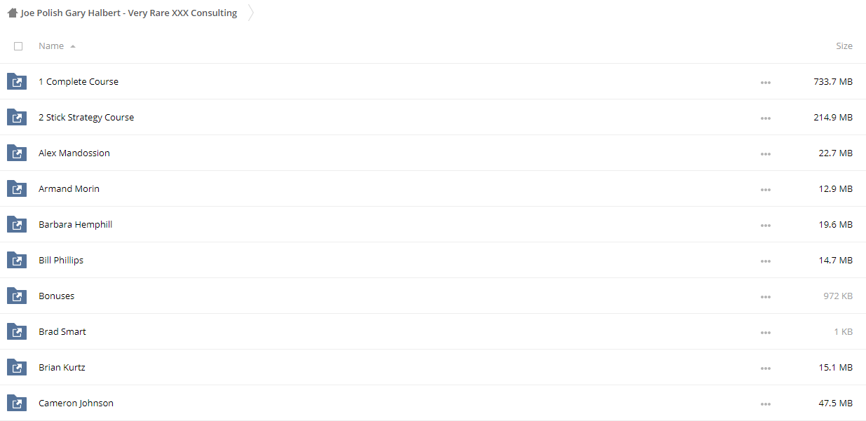Open the Bill Phillips folder

pos(61,260)
